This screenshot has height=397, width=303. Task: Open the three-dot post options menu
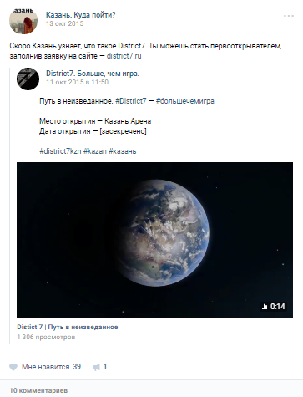[x=289, y=16]
